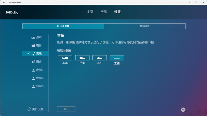Choose the 丰富 equalizer preset
The image size is (207, 116).
(x=65, y=58)
